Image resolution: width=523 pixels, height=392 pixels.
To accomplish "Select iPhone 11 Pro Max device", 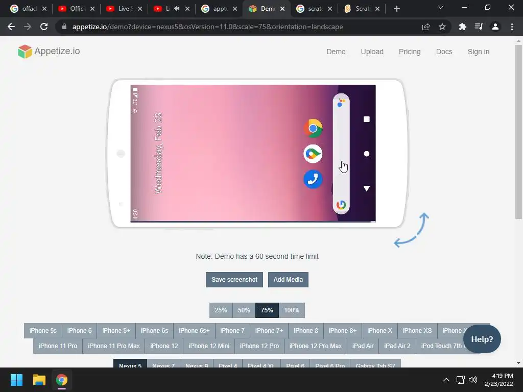I will point(114,346).
